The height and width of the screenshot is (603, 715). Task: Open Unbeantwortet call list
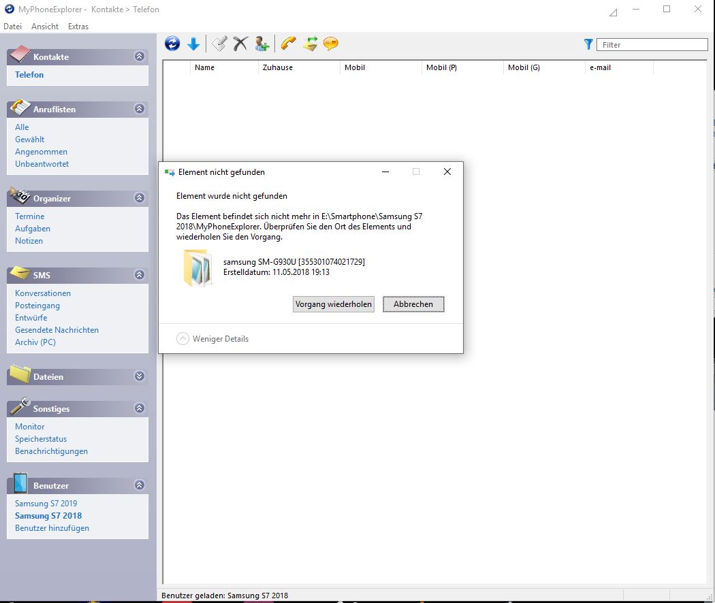(42, 164)
